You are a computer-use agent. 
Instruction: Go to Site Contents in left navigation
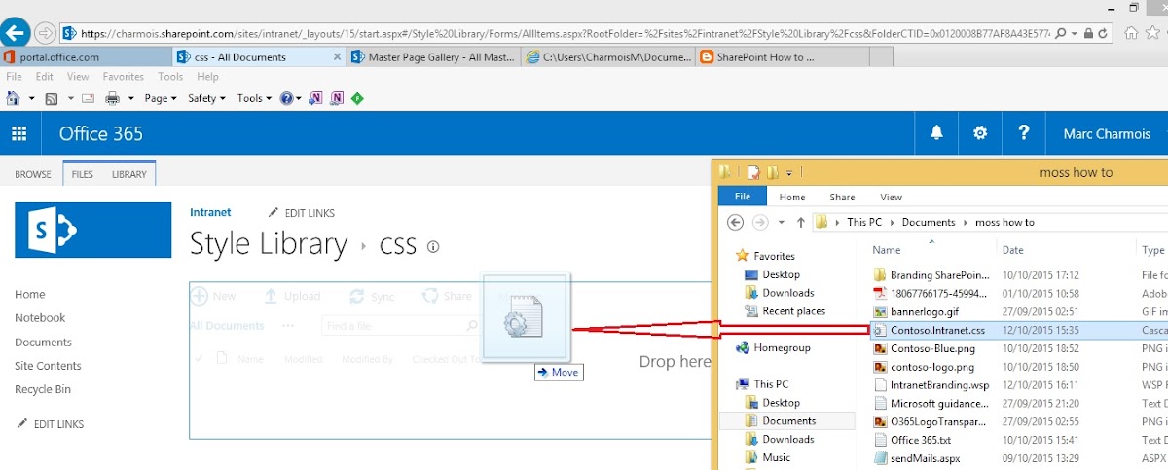pyautogui.click(x=48, y=366)
